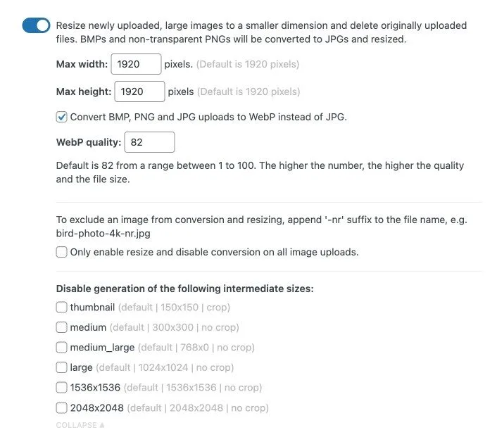Screen dimensions: 497x437
Task: Click the Max height input field
Action: tap(139, 91)
